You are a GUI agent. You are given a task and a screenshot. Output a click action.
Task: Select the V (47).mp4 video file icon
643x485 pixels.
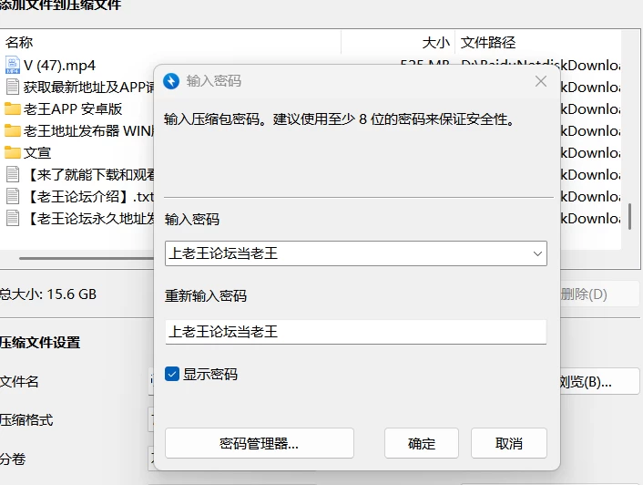click(13, 65)
